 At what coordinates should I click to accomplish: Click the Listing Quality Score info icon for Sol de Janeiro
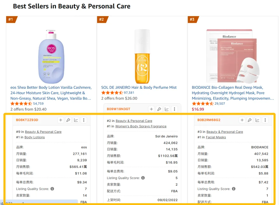click(143, 178)
